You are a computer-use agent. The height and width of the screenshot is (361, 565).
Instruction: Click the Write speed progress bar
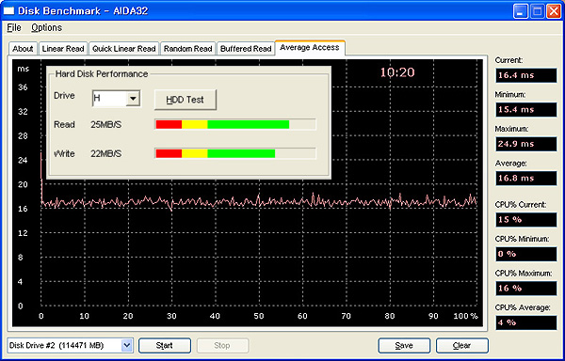pyautogui.click(x=235, y=153)
